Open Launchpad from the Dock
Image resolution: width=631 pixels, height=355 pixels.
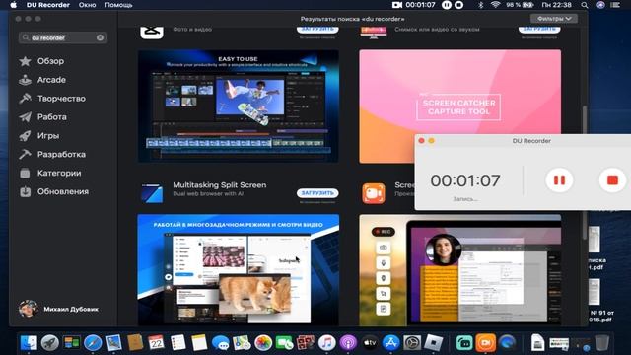50,343
